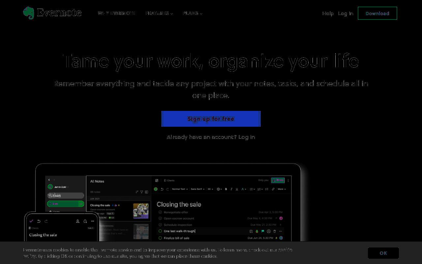This screenshot has height=264, width=422.
Task: Click the three dots on phone mockup
Action: pos(93,221)
